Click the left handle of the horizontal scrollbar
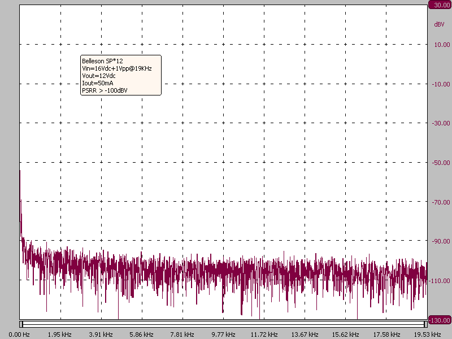The height and width of the screenshot is (339, 452). (x=21, y=324)
